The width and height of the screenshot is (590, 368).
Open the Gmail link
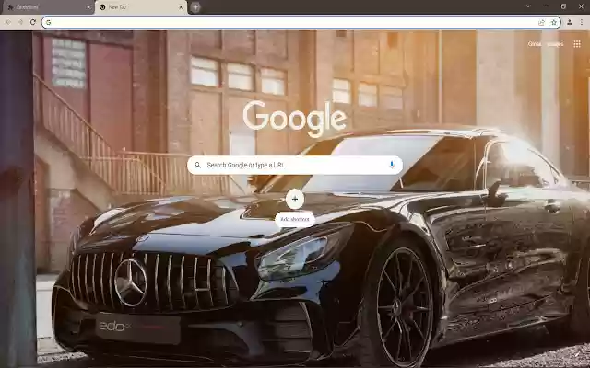(535, 44)
